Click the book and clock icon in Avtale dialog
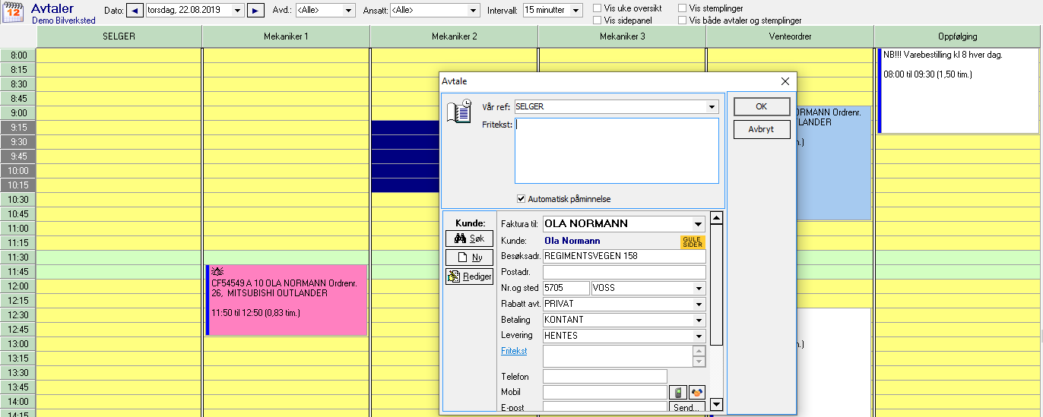The height and width of the screenshot is (417, 1043). [461, 111]
